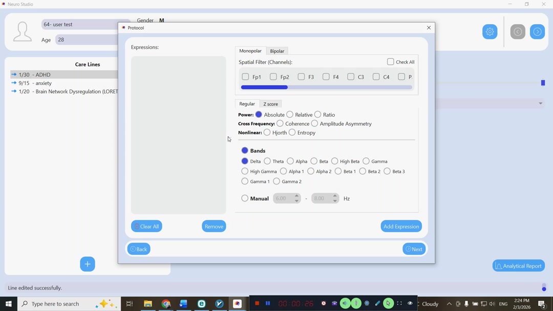553x311 pixels.
Task: Click recorder cursor highlight button
Action: pos(388,303)
